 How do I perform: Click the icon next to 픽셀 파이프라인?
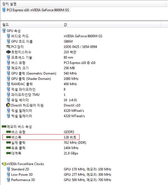tap(8, 89)
